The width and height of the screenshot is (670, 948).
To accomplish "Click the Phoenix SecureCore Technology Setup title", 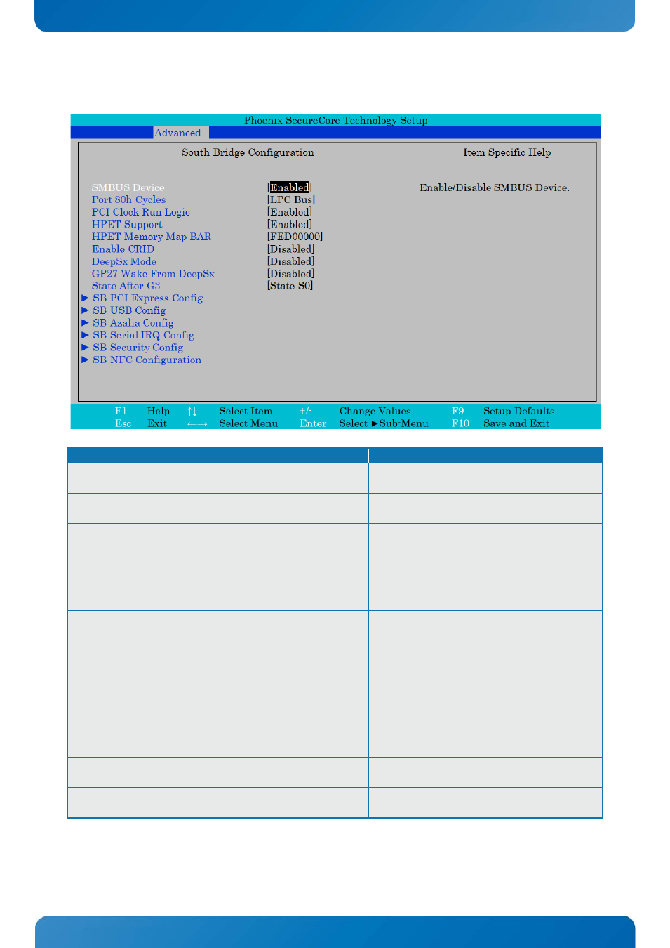I will click(336, 120).
